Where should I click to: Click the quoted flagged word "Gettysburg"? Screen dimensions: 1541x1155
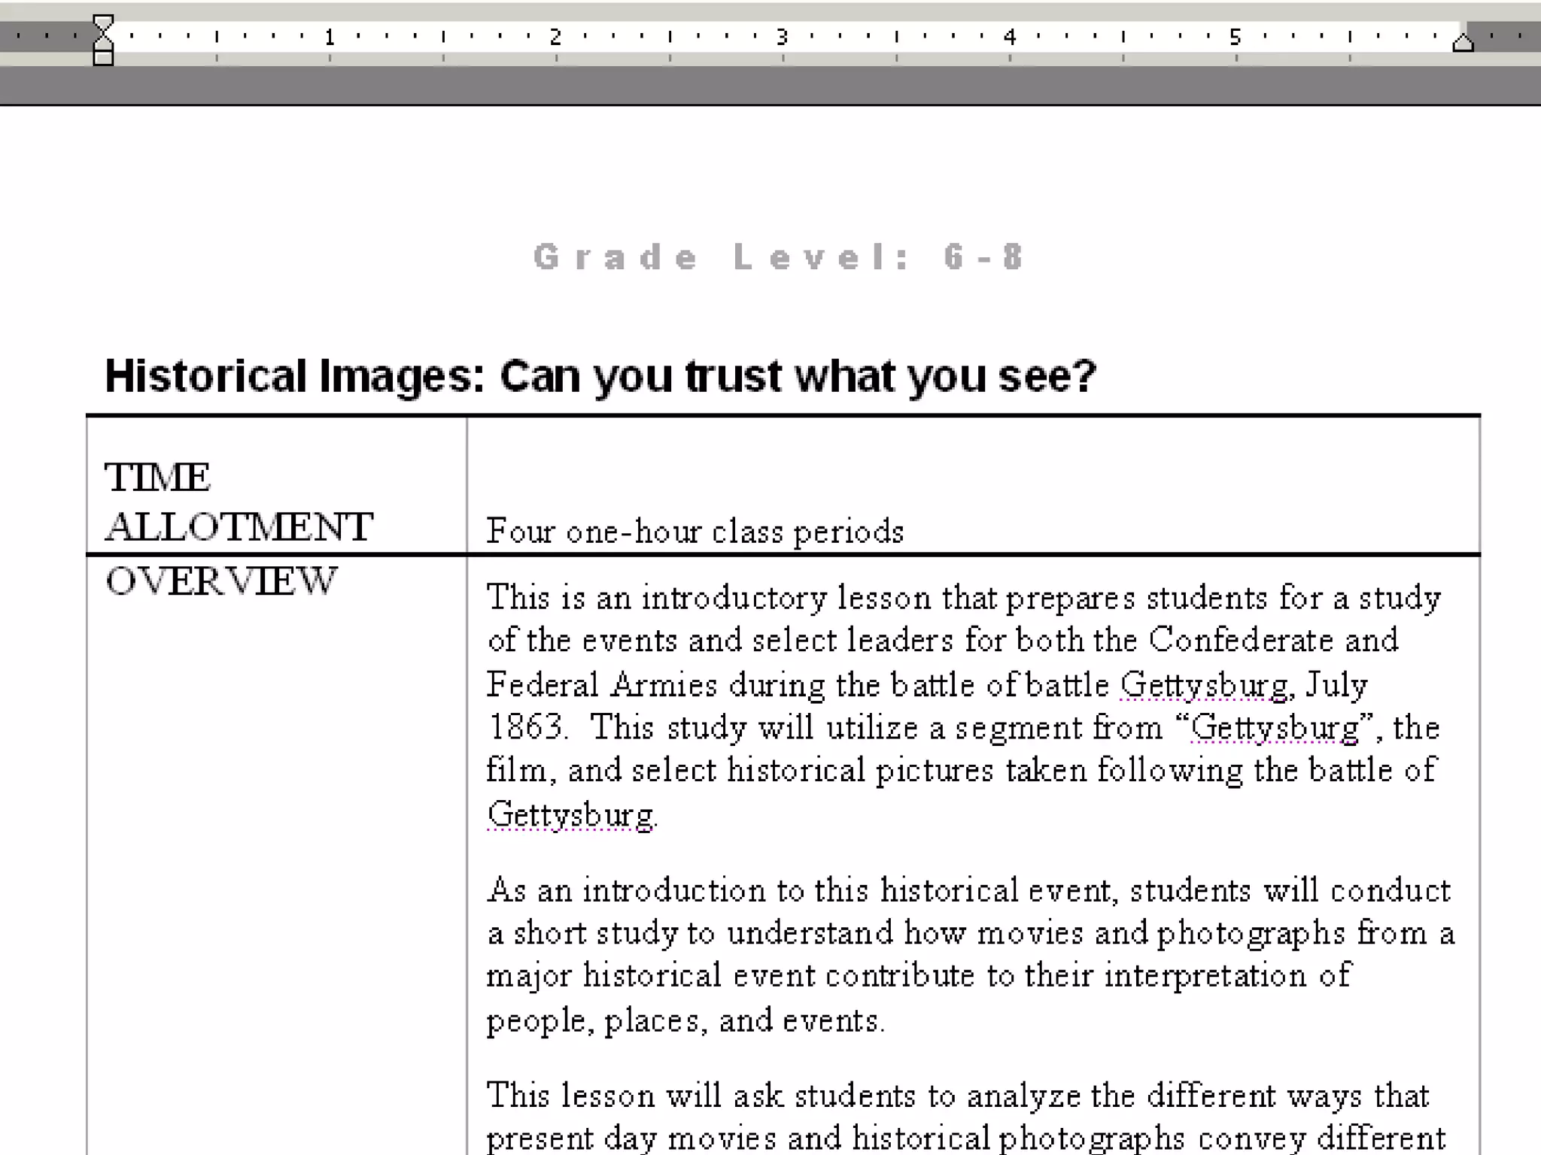(1275, 728)
